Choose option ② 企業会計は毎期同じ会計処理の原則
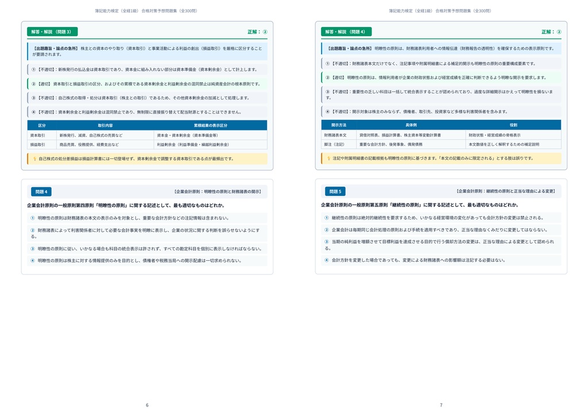588x415 pixels. [441, 230]
